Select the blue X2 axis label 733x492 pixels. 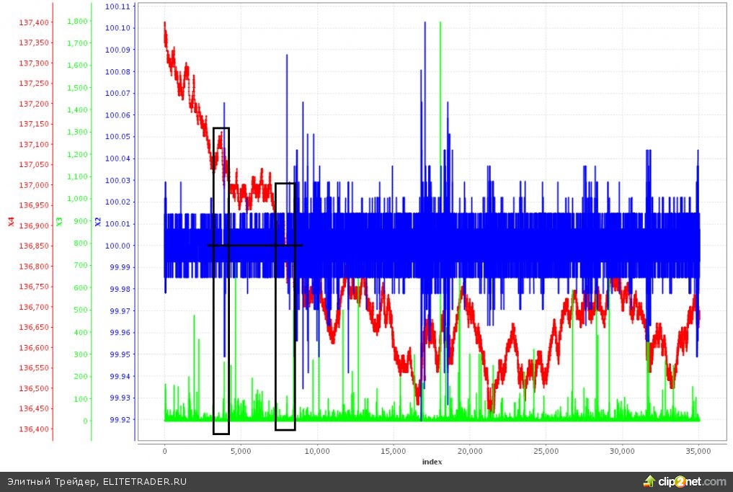click(98, 222)
